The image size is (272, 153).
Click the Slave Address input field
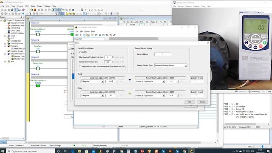(x=163, y=54)
